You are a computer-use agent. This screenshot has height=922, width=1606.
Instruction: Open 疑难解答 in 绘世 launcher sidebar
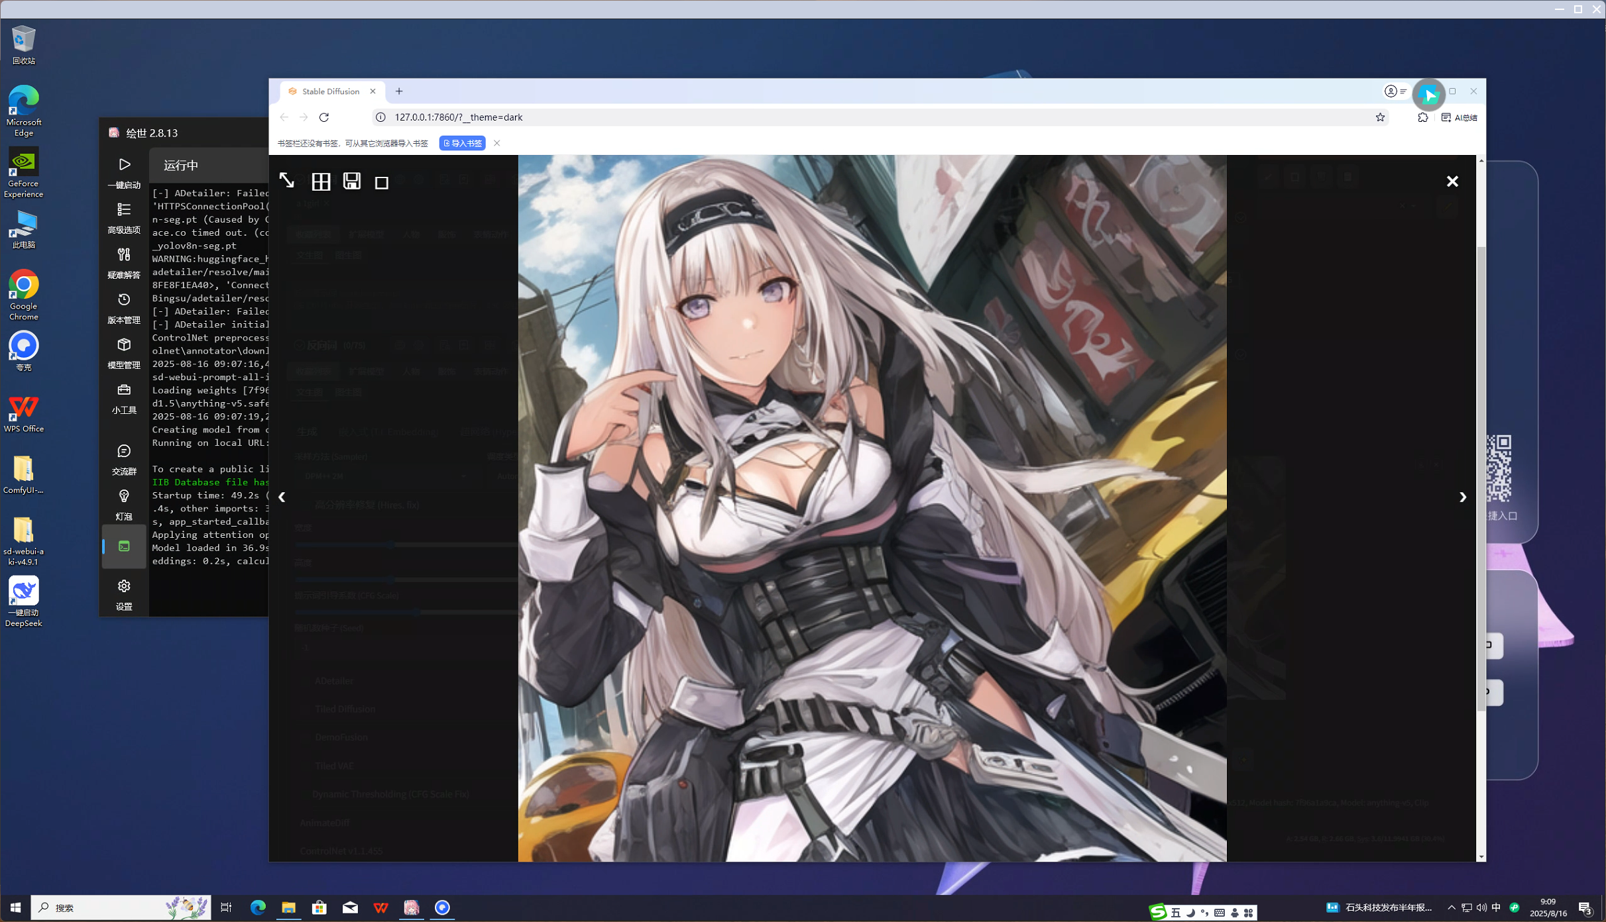[124, 263]
